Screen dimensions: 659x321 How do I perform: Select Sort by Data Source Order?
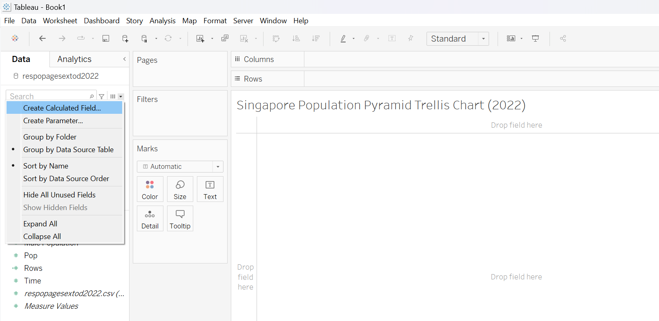point(66,179)
